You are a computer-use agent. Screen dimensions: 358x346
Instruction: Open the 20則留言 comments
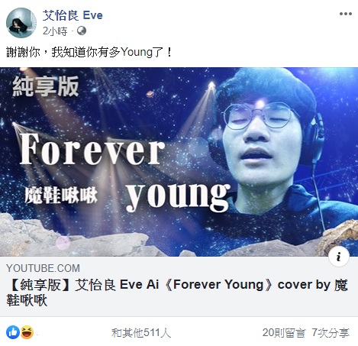tap(284, 333)
